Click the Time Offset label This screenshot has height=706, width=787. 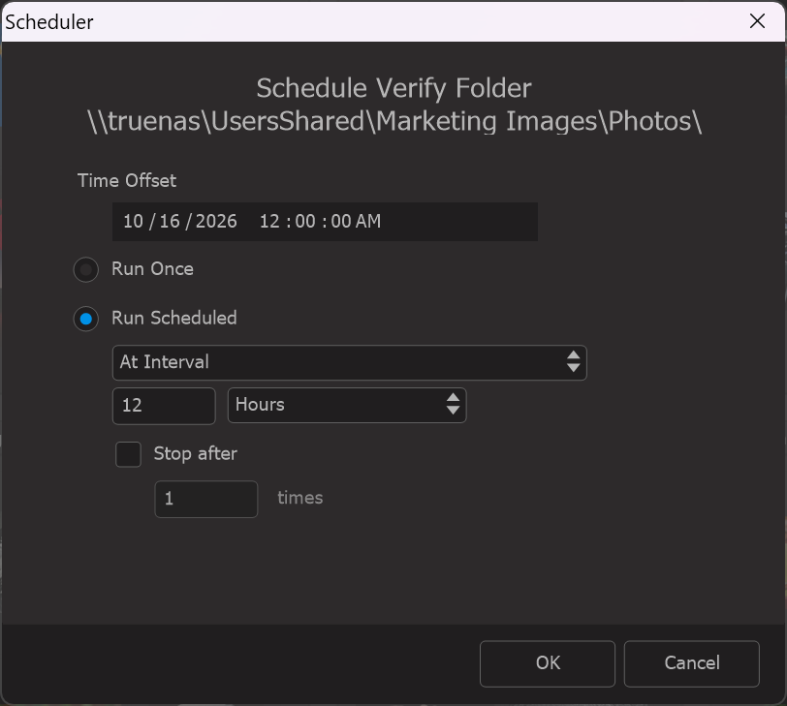point(126,180)
